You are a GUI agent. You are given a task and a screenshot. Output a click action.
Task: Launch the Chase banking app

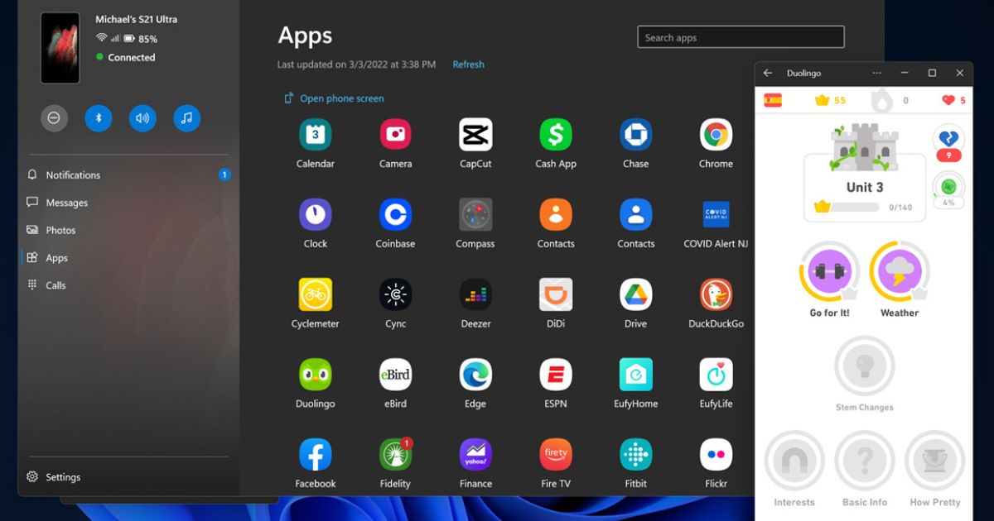[x=635, y=135]
